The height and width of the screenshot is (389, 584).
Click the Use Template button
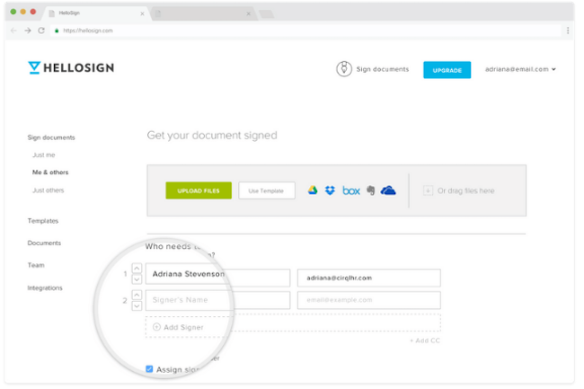point(267,190)
